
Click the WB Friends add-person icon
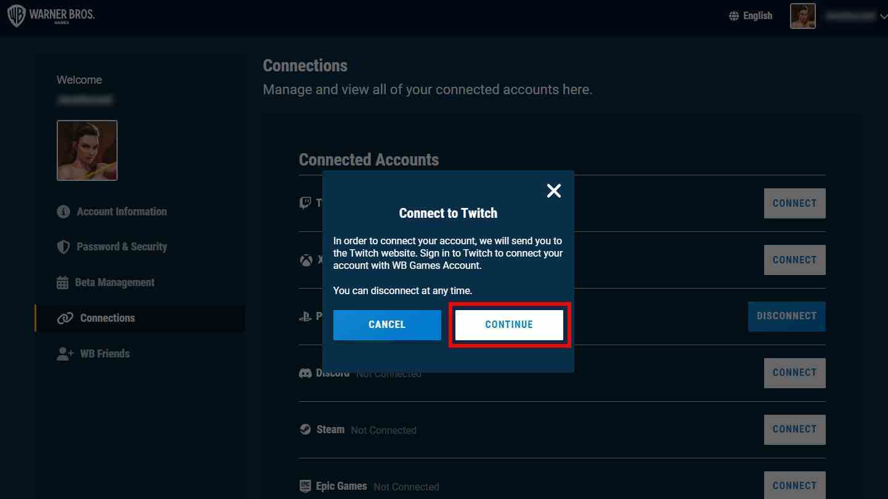(x=65, y=354)
